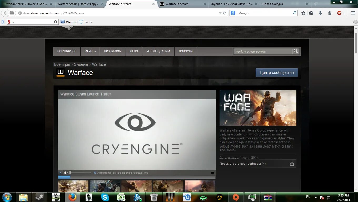Expand the ИГРЫ dropdown menu

click(90, 51)
